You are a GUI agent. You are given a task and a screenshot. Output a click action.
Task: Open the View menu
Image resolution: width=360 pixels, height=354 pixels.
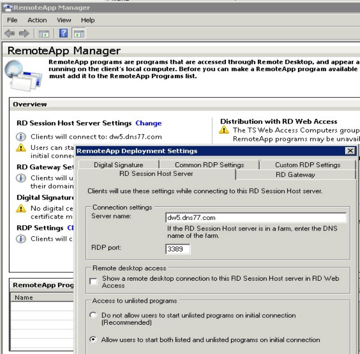64,20
